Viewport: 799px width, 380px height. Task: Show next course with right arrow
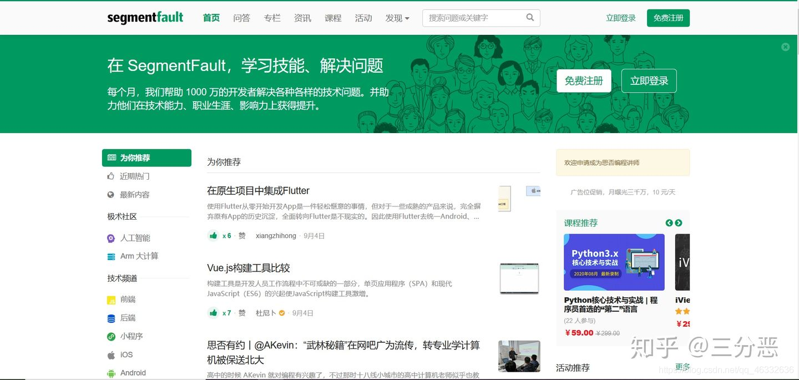(679, 223)
